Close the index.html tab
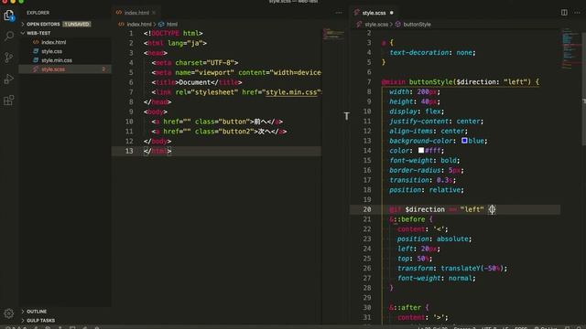Viewport: 586px width, 329px height. coord(154,13)
